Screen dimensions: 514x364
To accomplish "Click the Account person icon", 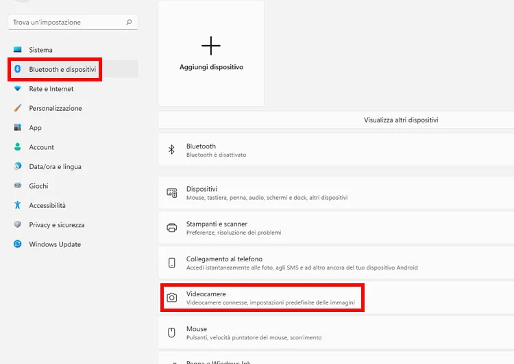I will (x=18, y=146).
